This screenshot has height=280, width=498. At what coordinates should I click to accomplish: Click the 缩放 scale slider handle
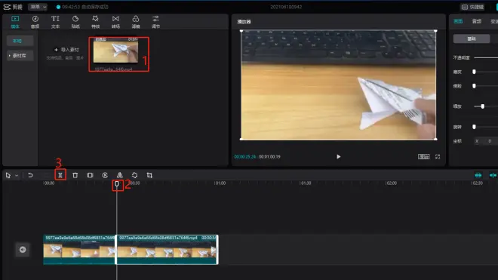coord(482,106)
